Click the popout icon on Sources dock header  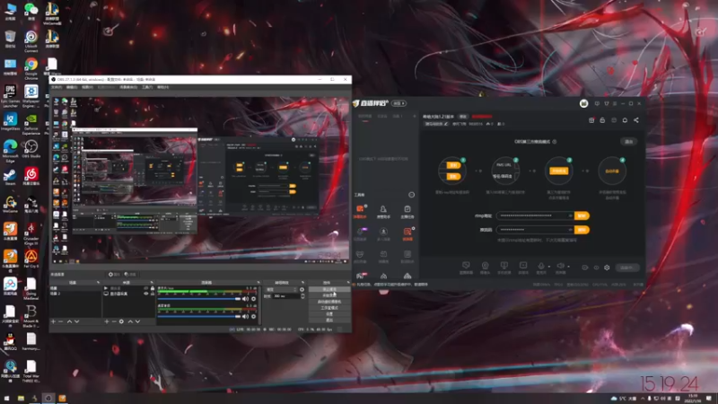[153, 283]
